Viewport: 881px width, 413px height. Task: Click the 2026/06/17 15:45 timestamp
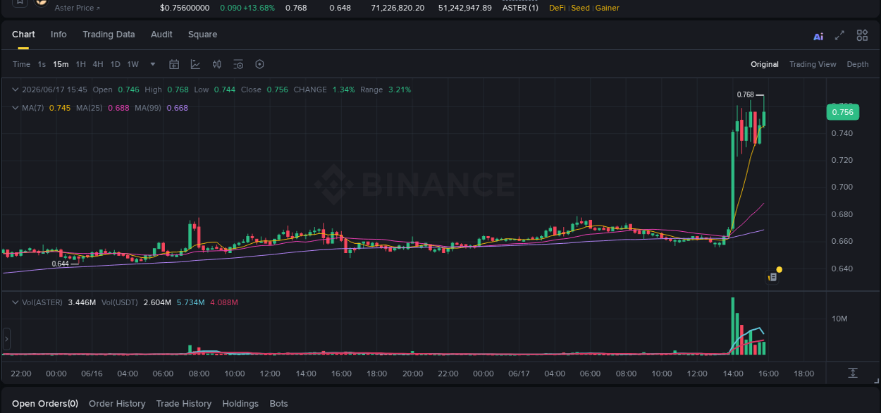coord(54,90)
